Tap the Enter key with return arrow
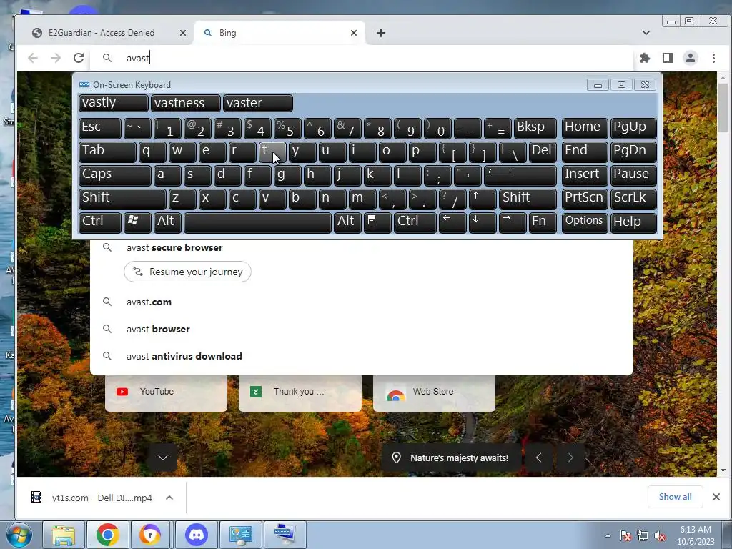Screen dimensions: 732x549 coord(520,175)
